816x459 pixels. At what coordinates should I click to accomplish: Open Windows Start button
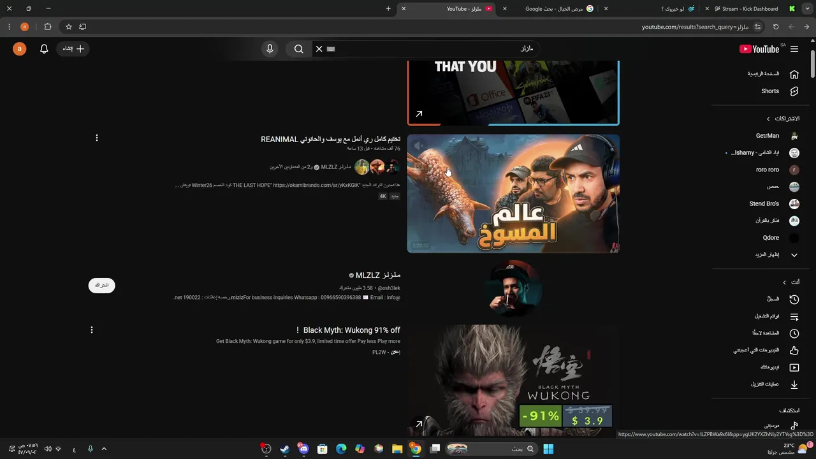point(548,449)
